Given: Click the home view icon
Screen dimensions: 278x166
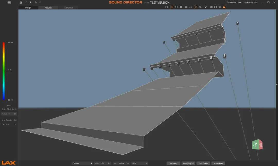Looking at the screenshot, I should click(220, 7).
